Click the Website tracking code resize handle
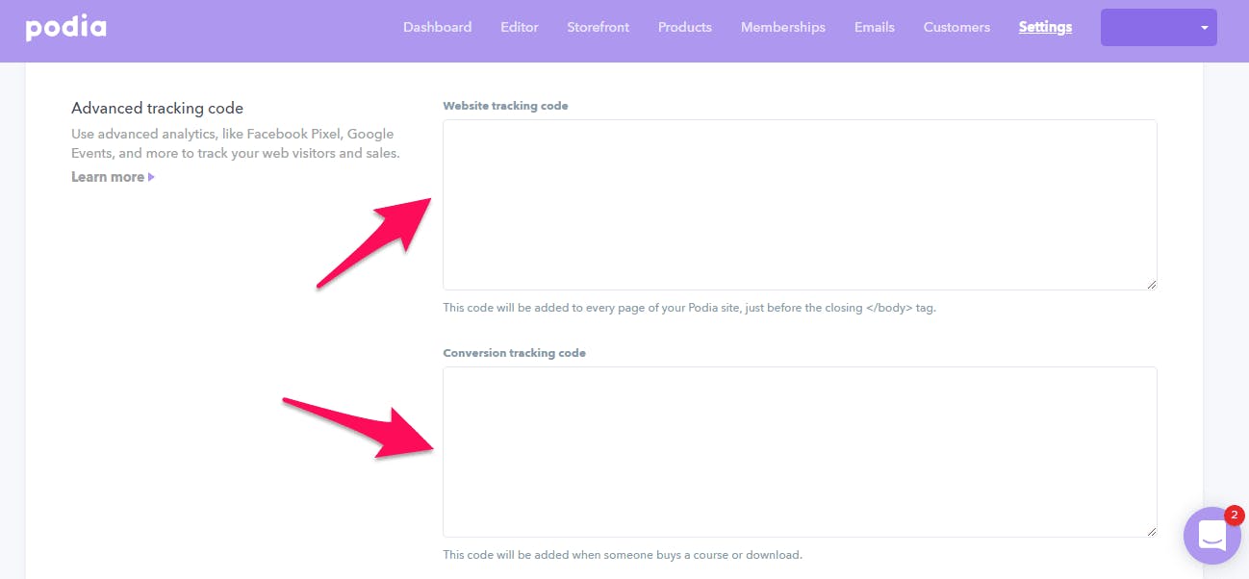The image size is (1249, 579). point(1151,284)
